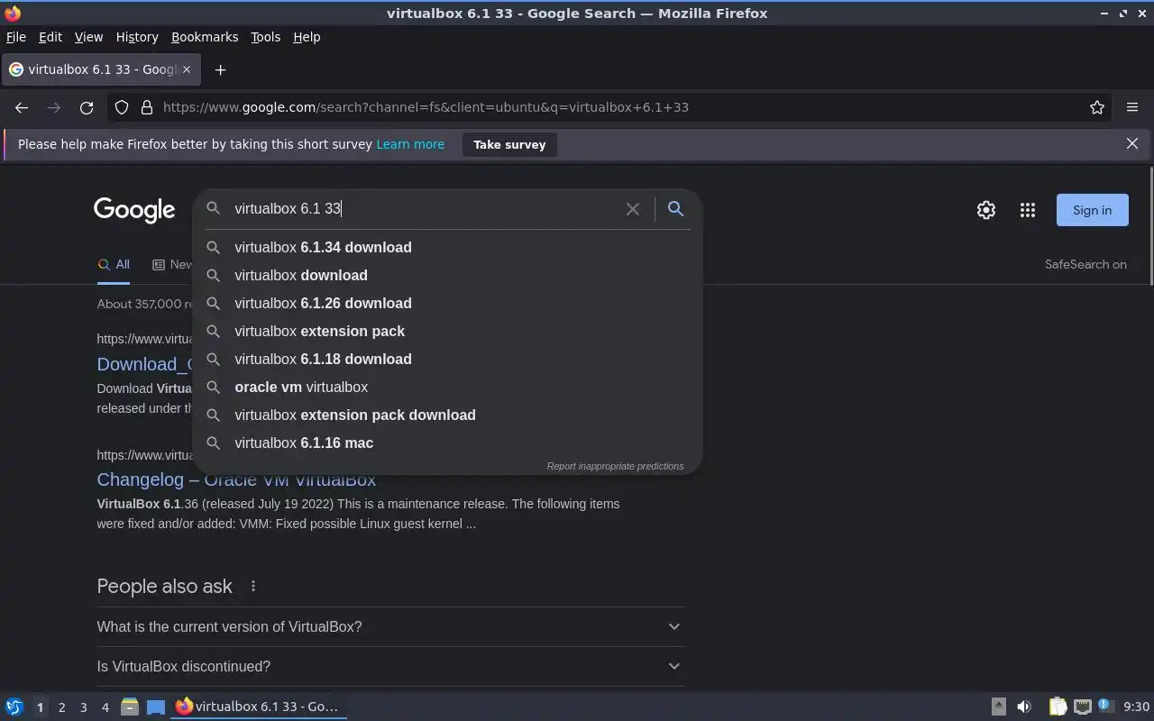Click SafeSearch on label
This screenshot has height=721, width=1154.
pos(1085,264)
